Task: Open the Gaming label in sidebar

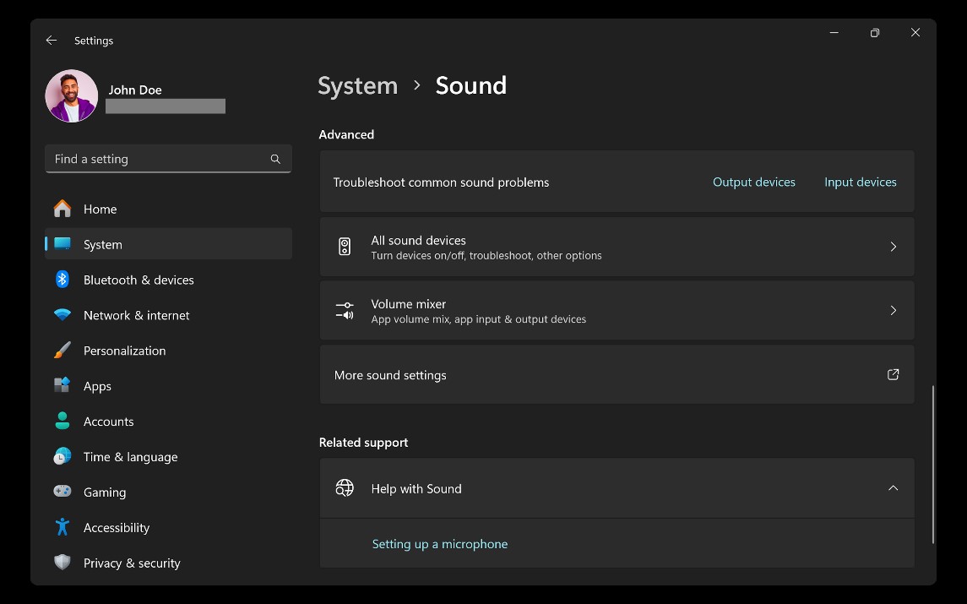Action: 105,492
